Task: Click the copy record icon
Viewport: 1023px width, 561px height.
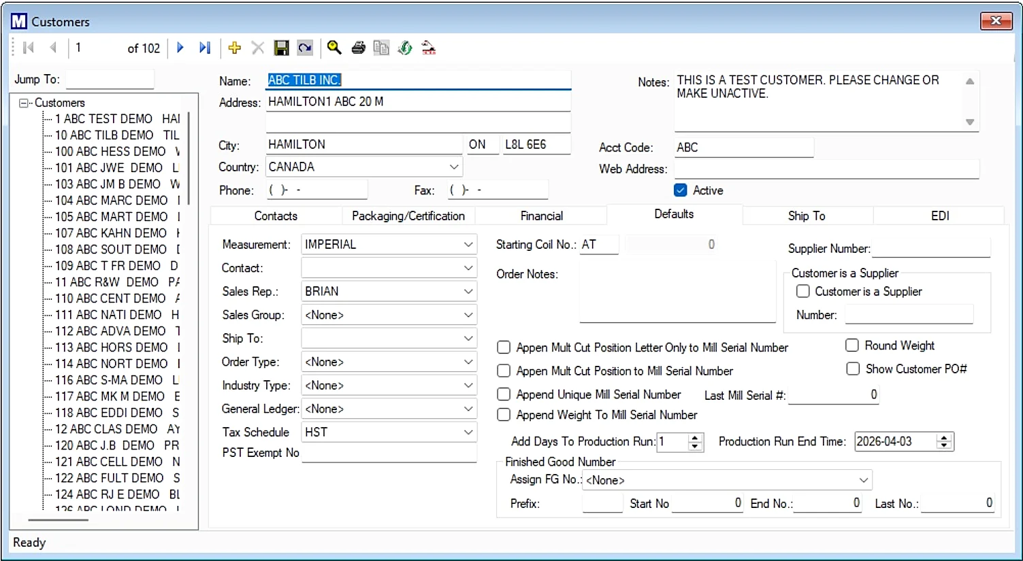Action: pos(381,48)
